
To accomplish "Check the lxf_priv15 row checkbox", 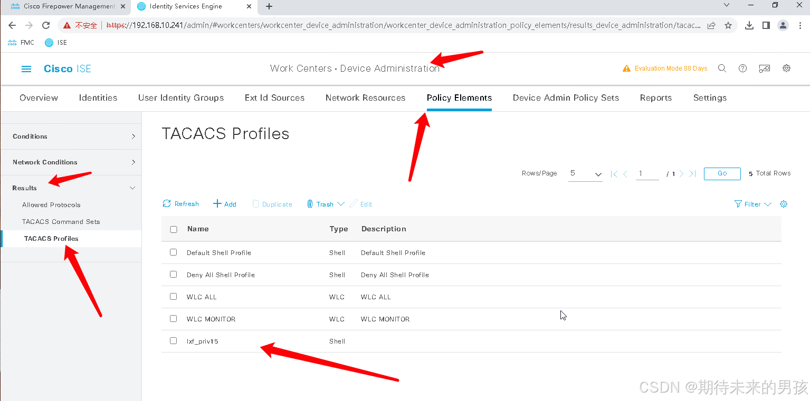I will click(x=174, y=341).
